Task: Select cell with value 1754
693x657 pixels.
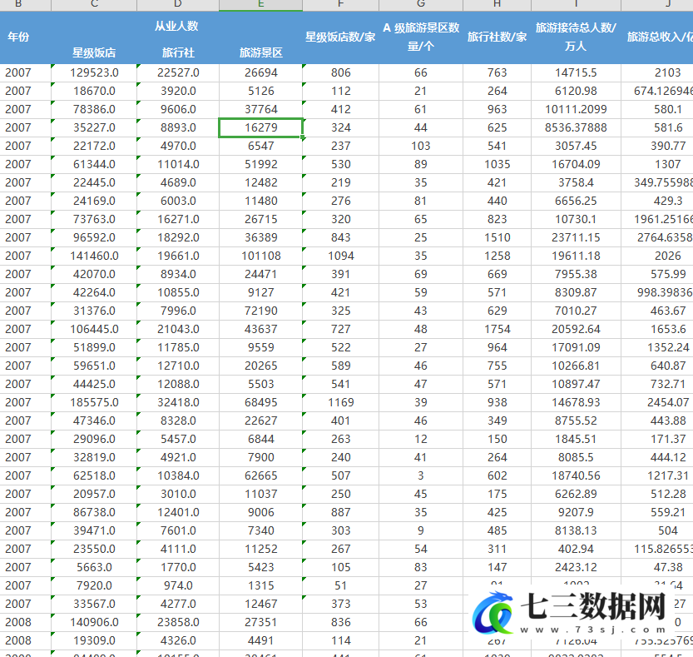Action: [x=497, y=329]
